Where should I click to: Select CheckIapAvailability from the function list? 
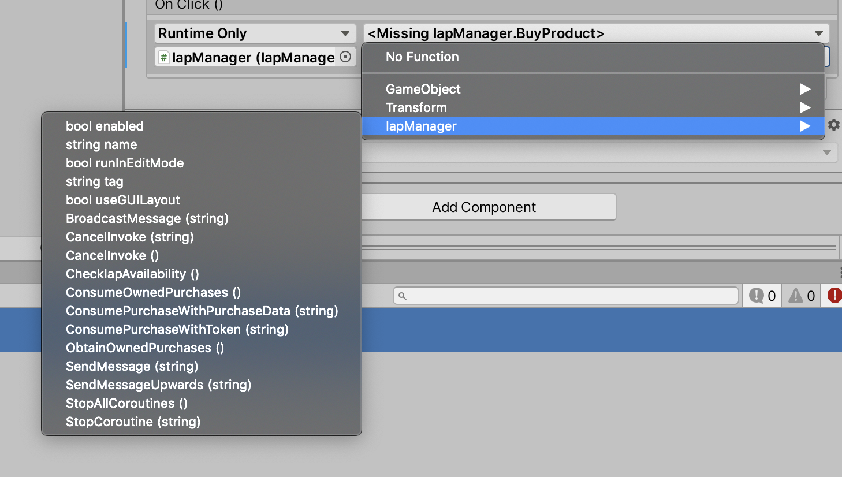click(132, 274)
